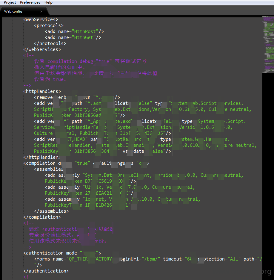The image size is (274, 280).
Task: Click the comment line 使用该模式来识别来访
Action: (68, 241)
